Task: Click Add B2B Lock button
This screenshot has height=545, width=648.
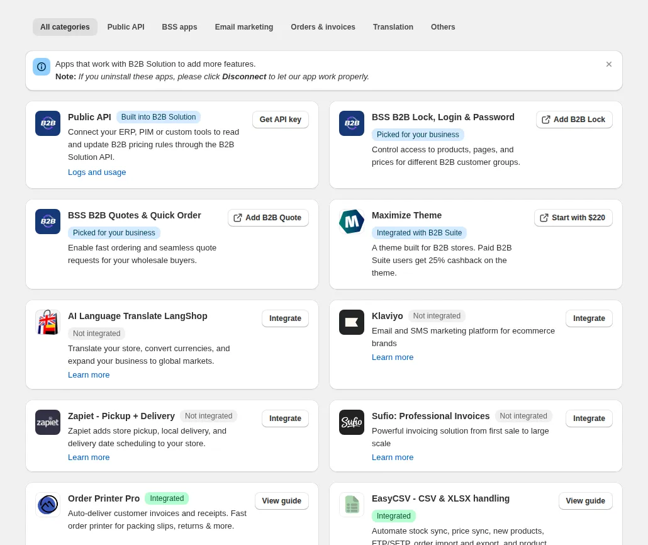Action: tap(574, 120)
